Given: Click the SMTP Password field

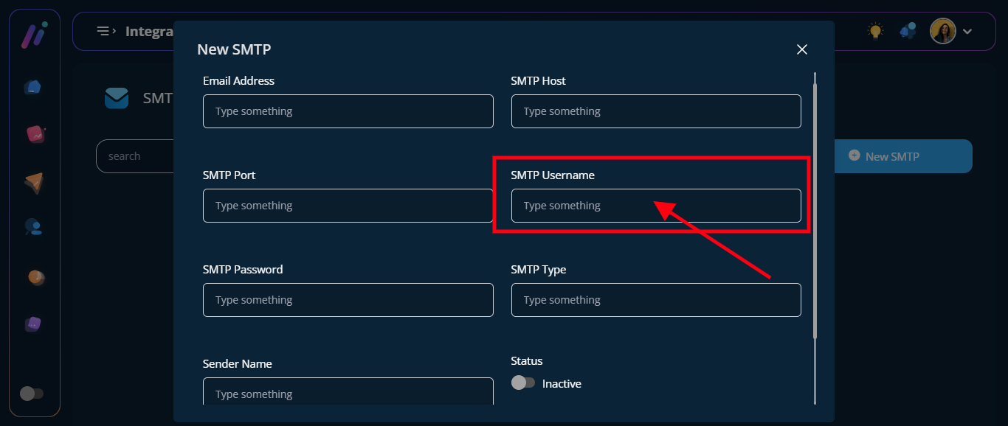Looking at the screenshot, I should point(348,300).
